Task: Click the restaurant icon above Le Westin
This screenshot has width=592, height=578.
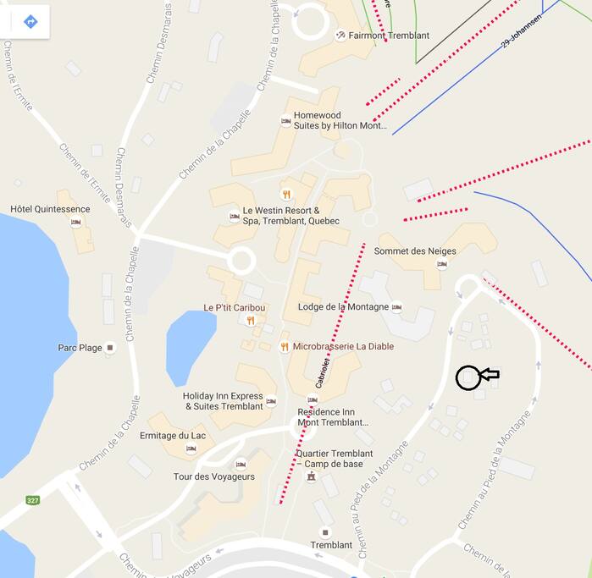Action: pos(286,195)
